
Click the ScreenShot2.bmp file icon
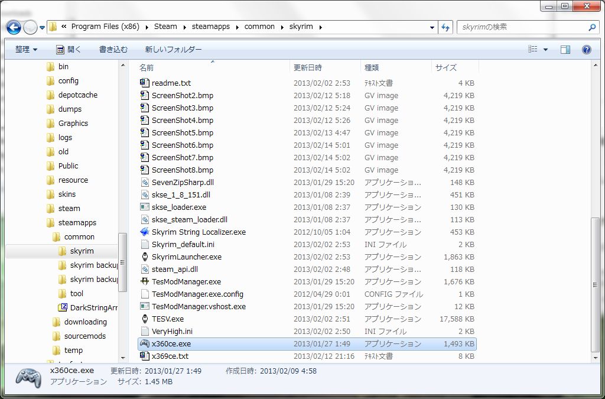coord(144,95)
